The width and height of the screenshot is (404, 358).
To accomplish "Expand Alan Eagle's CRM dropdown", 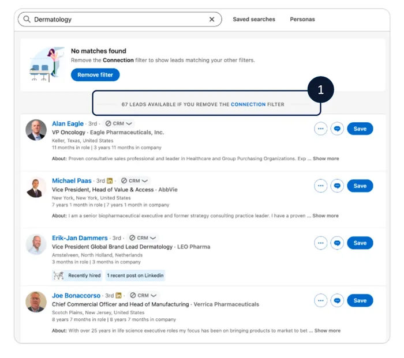I will [118, 123].
